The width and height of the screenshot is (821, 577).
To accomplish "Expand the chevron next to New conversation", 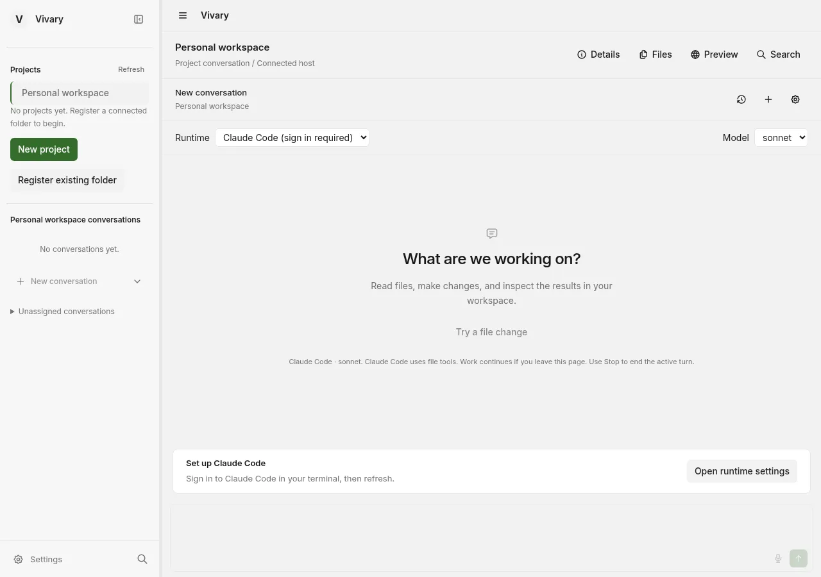I will coord(137,281).
